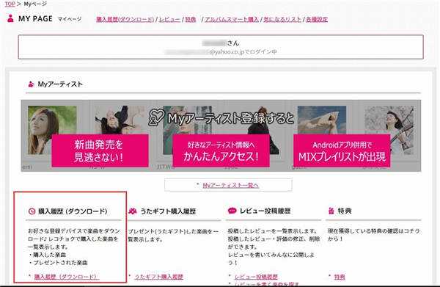The image size is (440, 287).
Task: Click the レビュー投稿履歴 section heading
Action: (x=265, y=211)
